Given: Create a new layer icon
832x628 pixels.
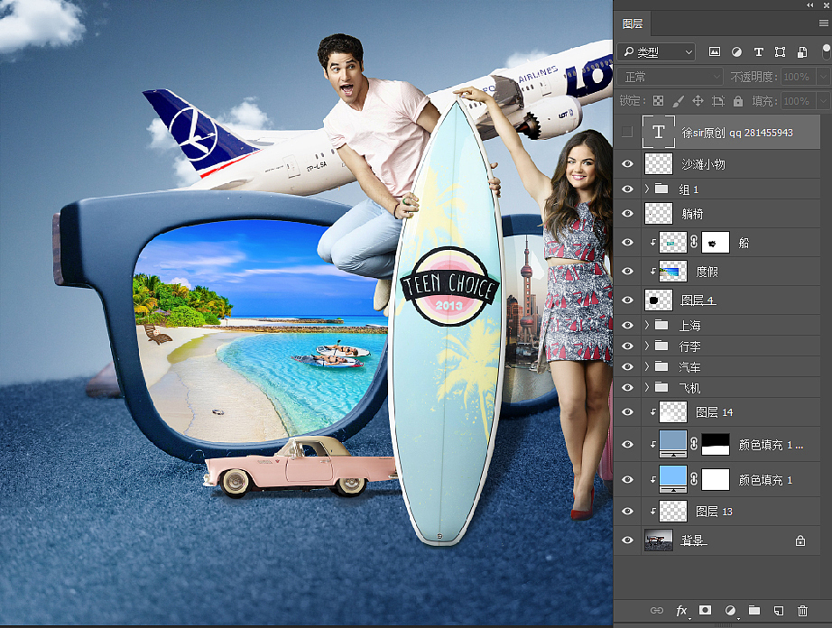Looking at the screenshot, I should [x=779, y=611].
